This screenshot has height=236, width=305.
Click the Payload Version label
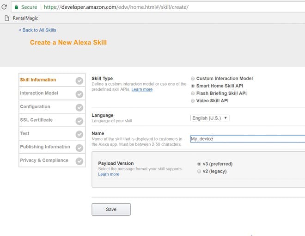pos(116,163)
